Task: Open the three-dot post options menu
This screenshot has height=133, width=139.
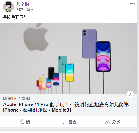Action: (x=133, y=3)
